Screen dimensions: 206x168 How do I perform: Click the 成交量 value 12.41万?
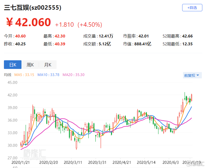106,36
